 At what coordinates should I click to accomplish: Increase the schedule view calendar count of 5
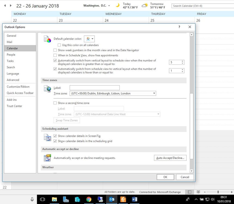tap(182, 61)
